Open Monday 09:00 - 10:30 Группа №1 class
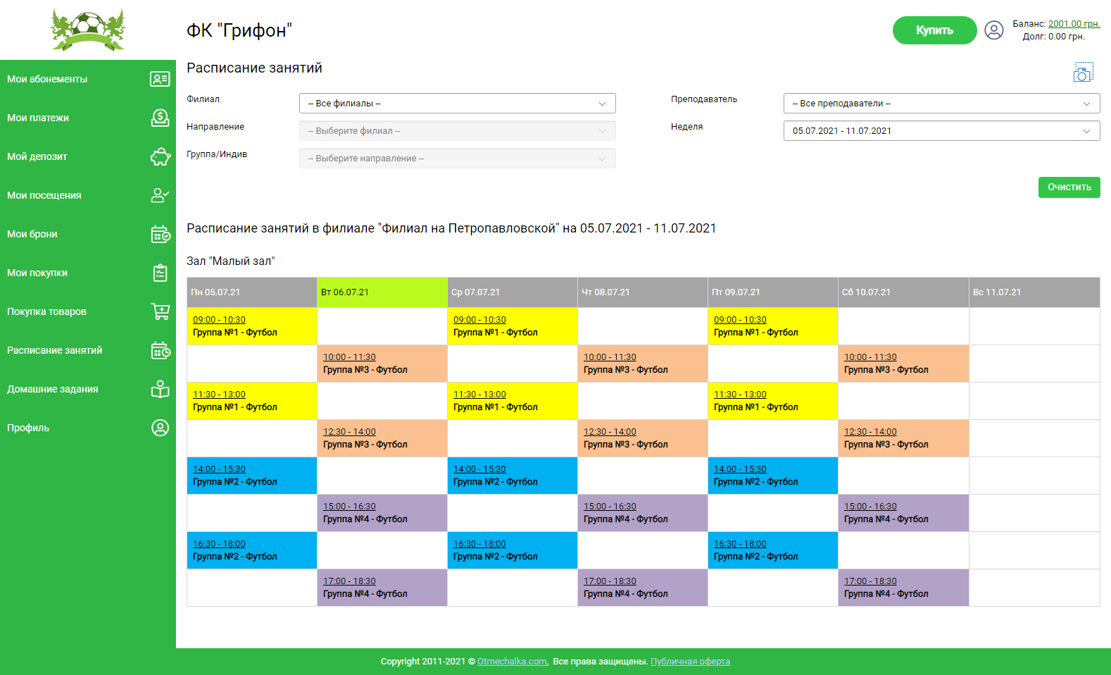1111x675 pixels. (x=219, y=320)
